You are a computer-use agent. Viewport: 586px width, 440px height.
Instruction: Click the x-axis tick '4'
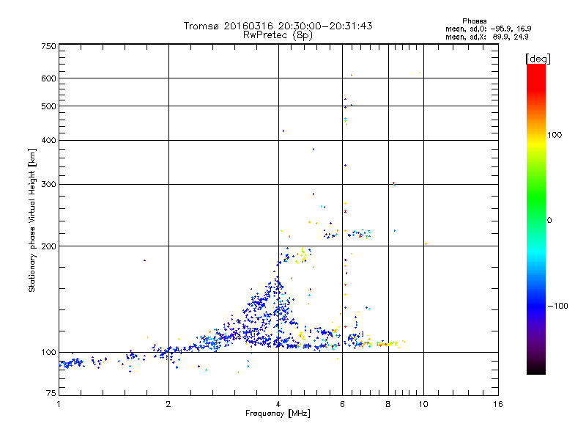pyautogui.click(x=278, y=404)
